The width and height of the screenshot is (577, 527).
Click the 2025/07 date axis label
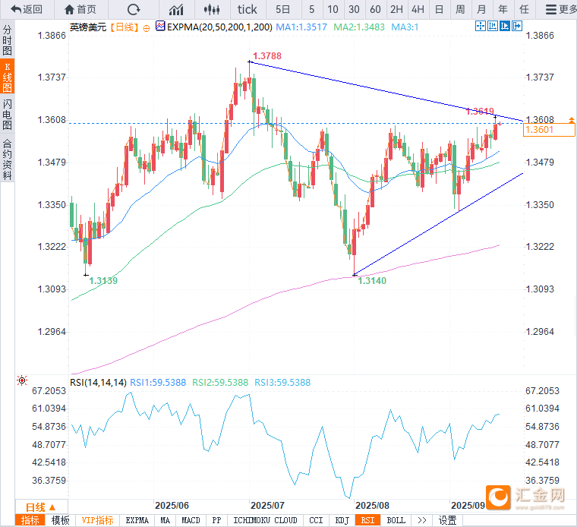(x=267, y=505)
